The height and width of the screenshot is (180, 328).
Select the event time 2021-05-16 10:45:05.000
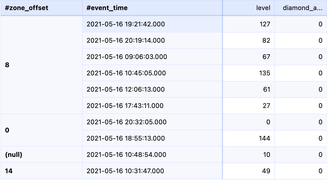pyautogui.click(x=126, y=73)
